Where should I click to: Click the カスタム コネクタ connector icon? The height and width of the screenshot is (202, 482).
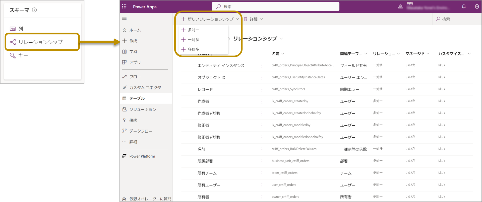(125, 87)
